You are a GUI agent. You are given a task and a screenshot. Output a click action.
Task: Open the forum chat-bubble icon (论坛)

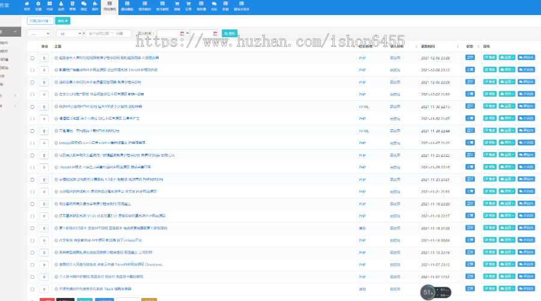coord(214,6)
